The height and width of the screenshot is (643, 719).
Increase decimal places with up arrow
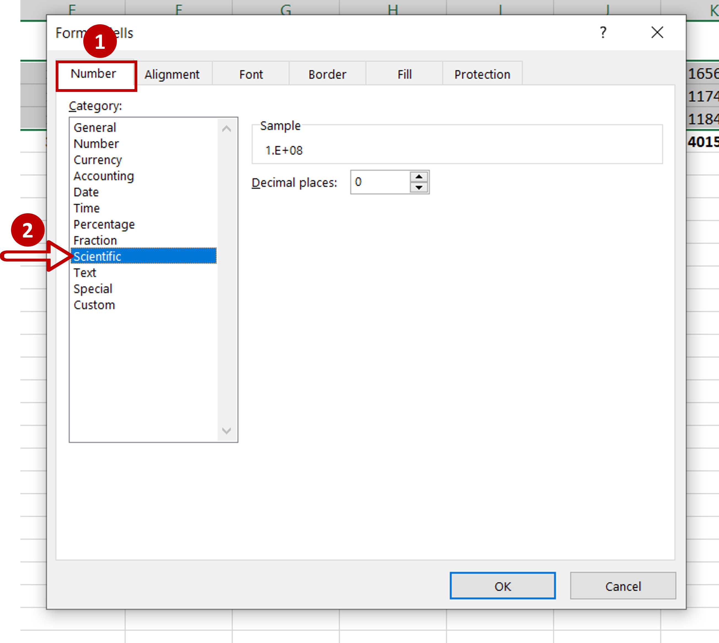(419, 177)
